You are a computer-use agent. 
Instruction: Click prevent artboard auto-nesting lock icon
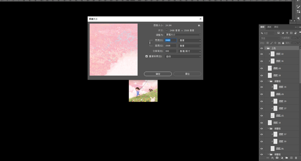pos(279,43)
